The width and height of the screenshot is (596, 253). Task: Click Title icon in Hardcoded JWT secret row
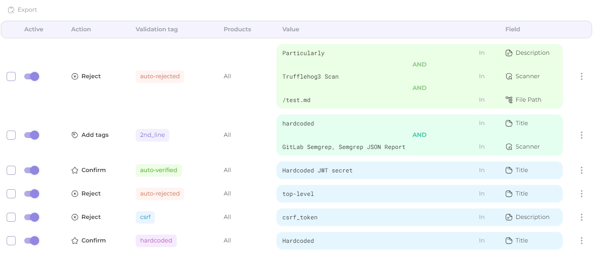click(x=509, y=170)
